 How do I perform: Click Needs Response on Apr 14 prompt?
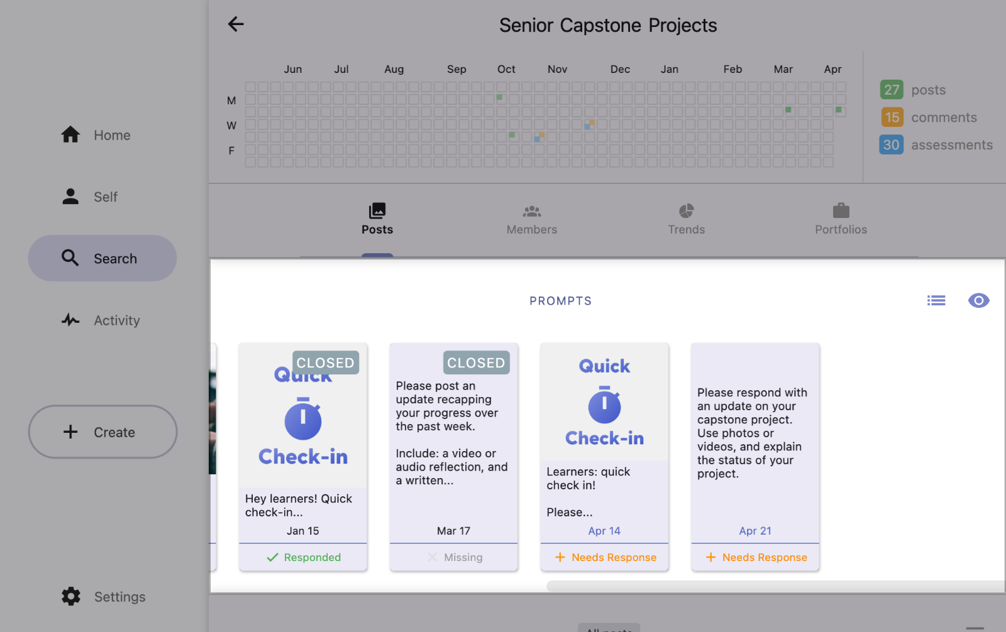605,557
